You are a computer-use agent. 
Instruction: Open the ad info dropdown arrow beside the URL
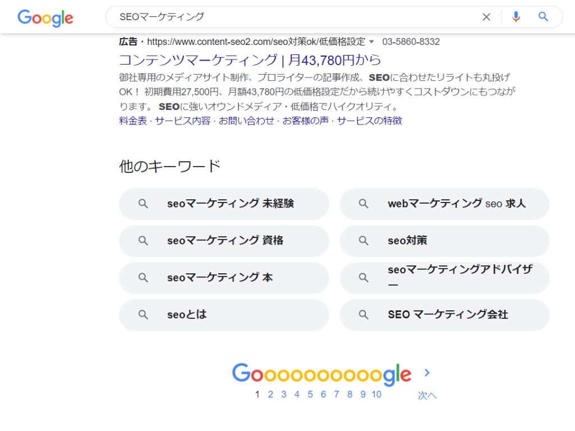[x=371, y=42]
